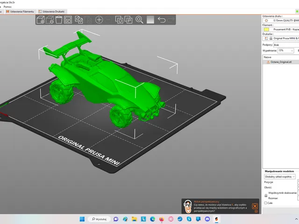The image size is (299, 224).
Task: Click the printer lock icon in Drukarka
Action: [x=271, y=38]
